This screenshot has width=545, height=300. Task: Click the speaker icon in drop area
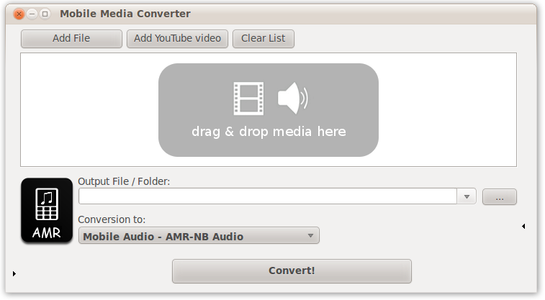click(x=292, y=99)
